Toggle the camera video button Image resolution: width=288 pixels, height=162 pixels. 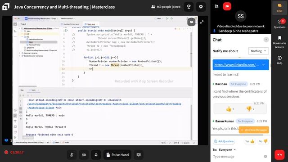[x=84, y=155]
